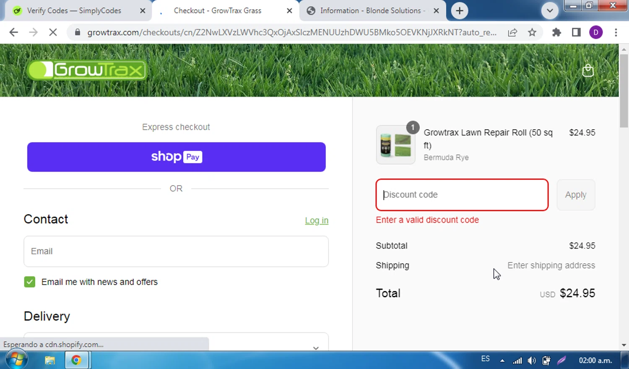
Task: Toggle the browser side panel
Action: 576,32
